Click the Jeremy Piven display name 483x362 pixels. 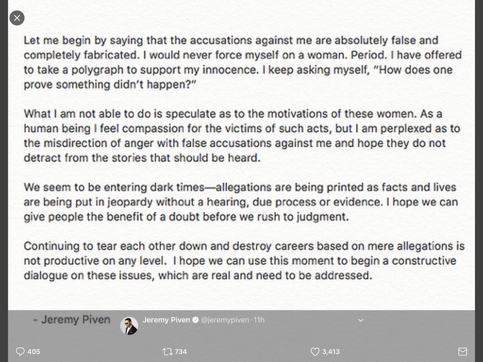click(166, 320)
